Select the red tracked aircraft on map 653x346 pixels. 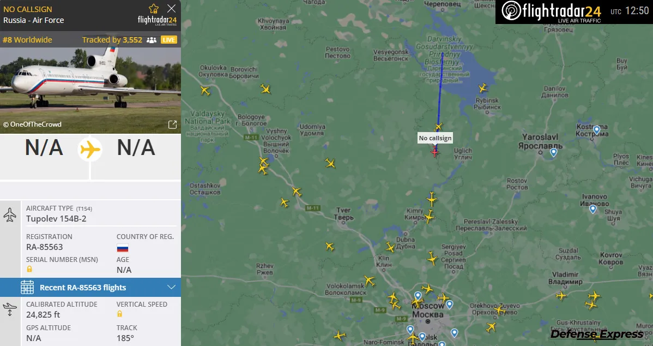click(x=434, y=152)
